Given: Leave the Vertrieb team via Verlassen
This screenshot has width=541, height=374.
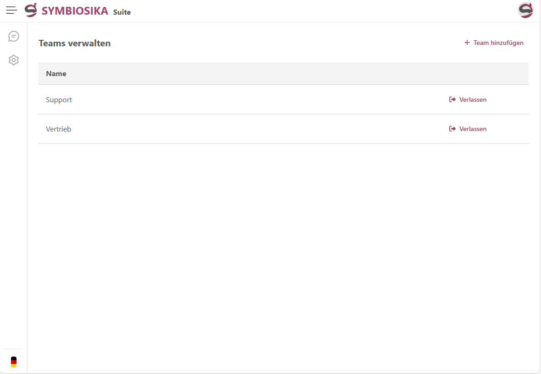Looking at the screenshot, I should (473, 129).
